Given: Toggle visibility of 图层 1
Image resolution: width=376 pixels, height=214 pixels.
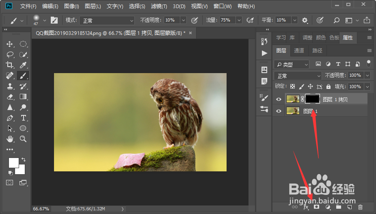Looking at the screenshot, I should coord(279,111).
